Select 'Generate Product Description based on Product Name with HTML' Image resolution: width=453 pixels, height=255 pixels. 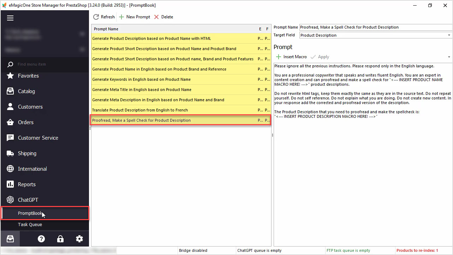181,38
